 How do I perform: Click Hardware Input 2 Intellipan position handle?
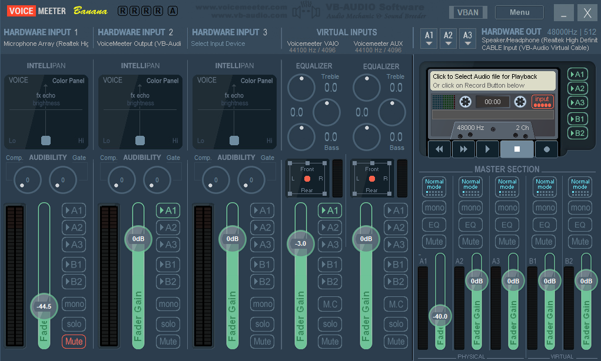pos(140,141)
